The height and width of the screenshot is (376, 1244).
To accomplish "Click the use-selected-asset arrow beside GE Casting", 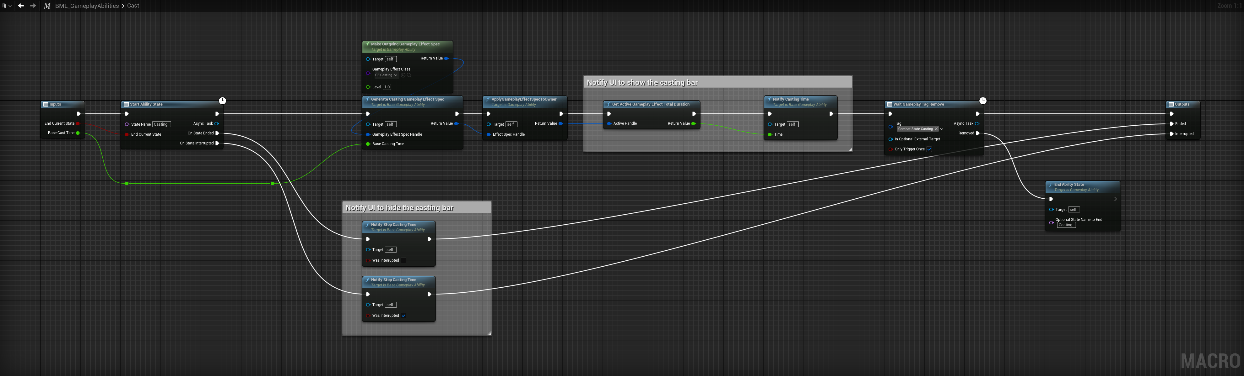I will [x=404, y=75].
